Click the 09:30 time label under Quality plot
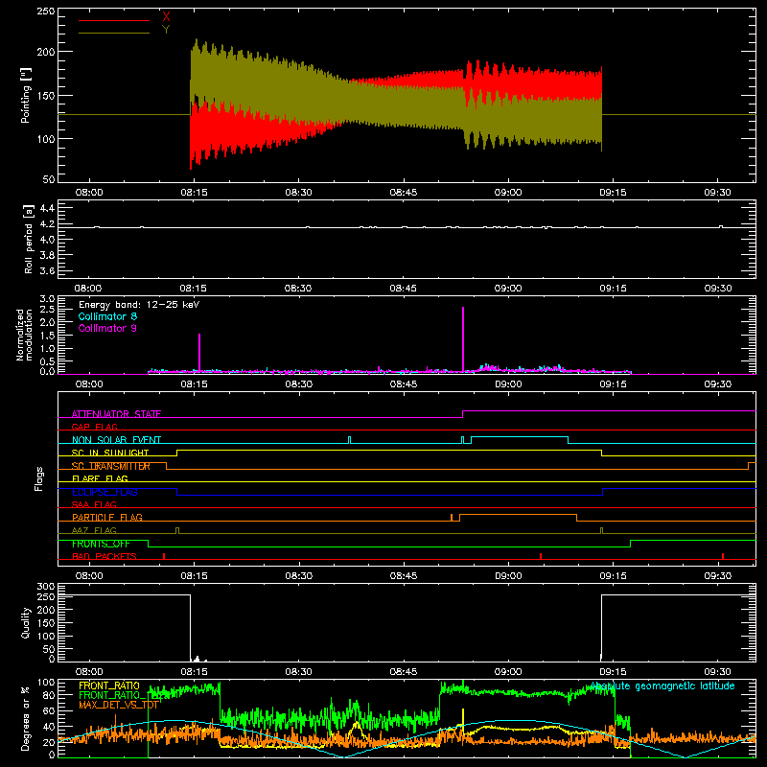767x767 pixels. (x=717, y=672)
